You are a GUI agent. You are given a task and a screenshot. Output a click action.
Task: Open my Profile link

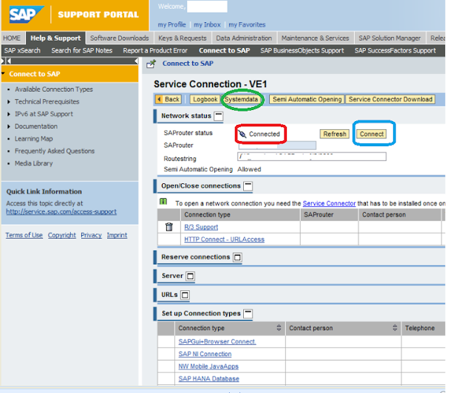pyautogui.click(x=171, y=24)
